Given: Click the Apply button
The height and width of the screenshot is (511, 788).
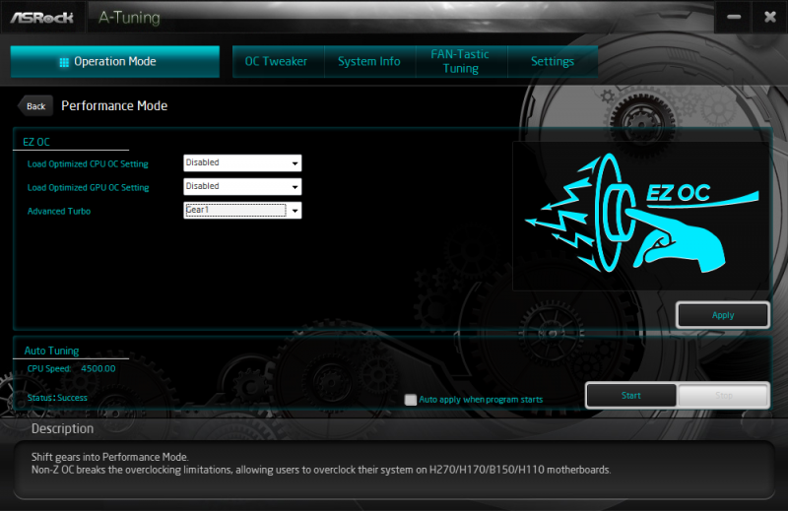Looking at the screenshot, I should (x=723, y=315).
